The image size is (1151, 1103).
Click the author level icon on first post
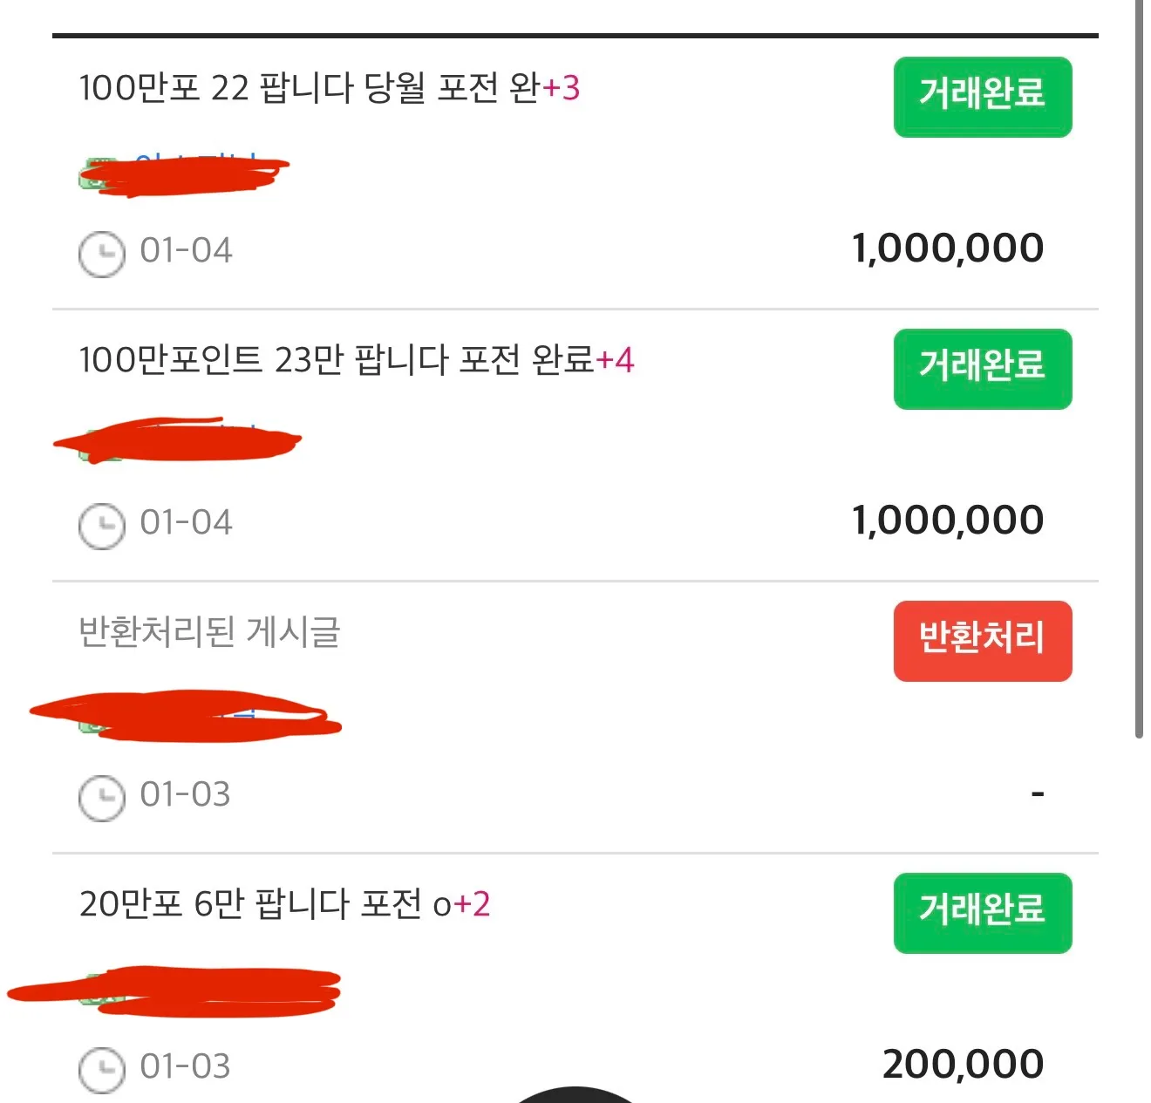coord(98,174)
